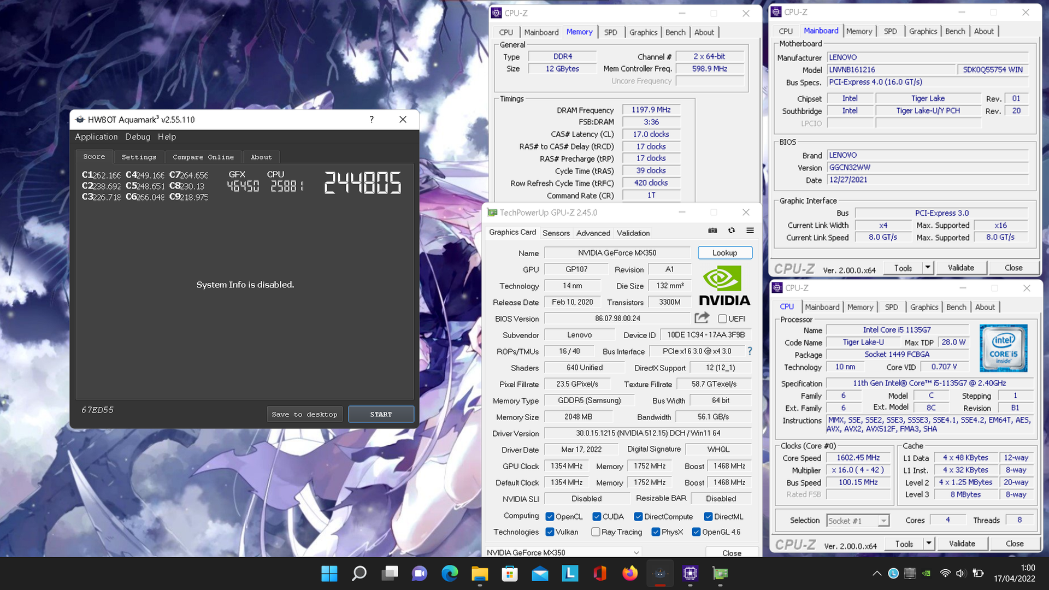Open the volume speaker tray icon
Viewport: 1049px width, 590px height.
(x=960, y=574)
